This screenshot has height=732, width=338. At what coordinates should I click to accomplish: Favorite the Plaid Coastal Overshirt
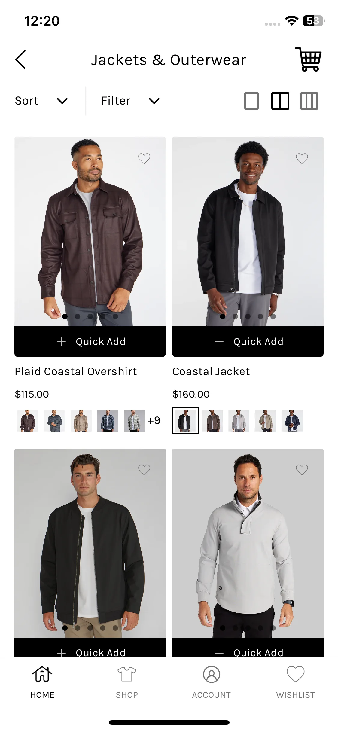144,158
